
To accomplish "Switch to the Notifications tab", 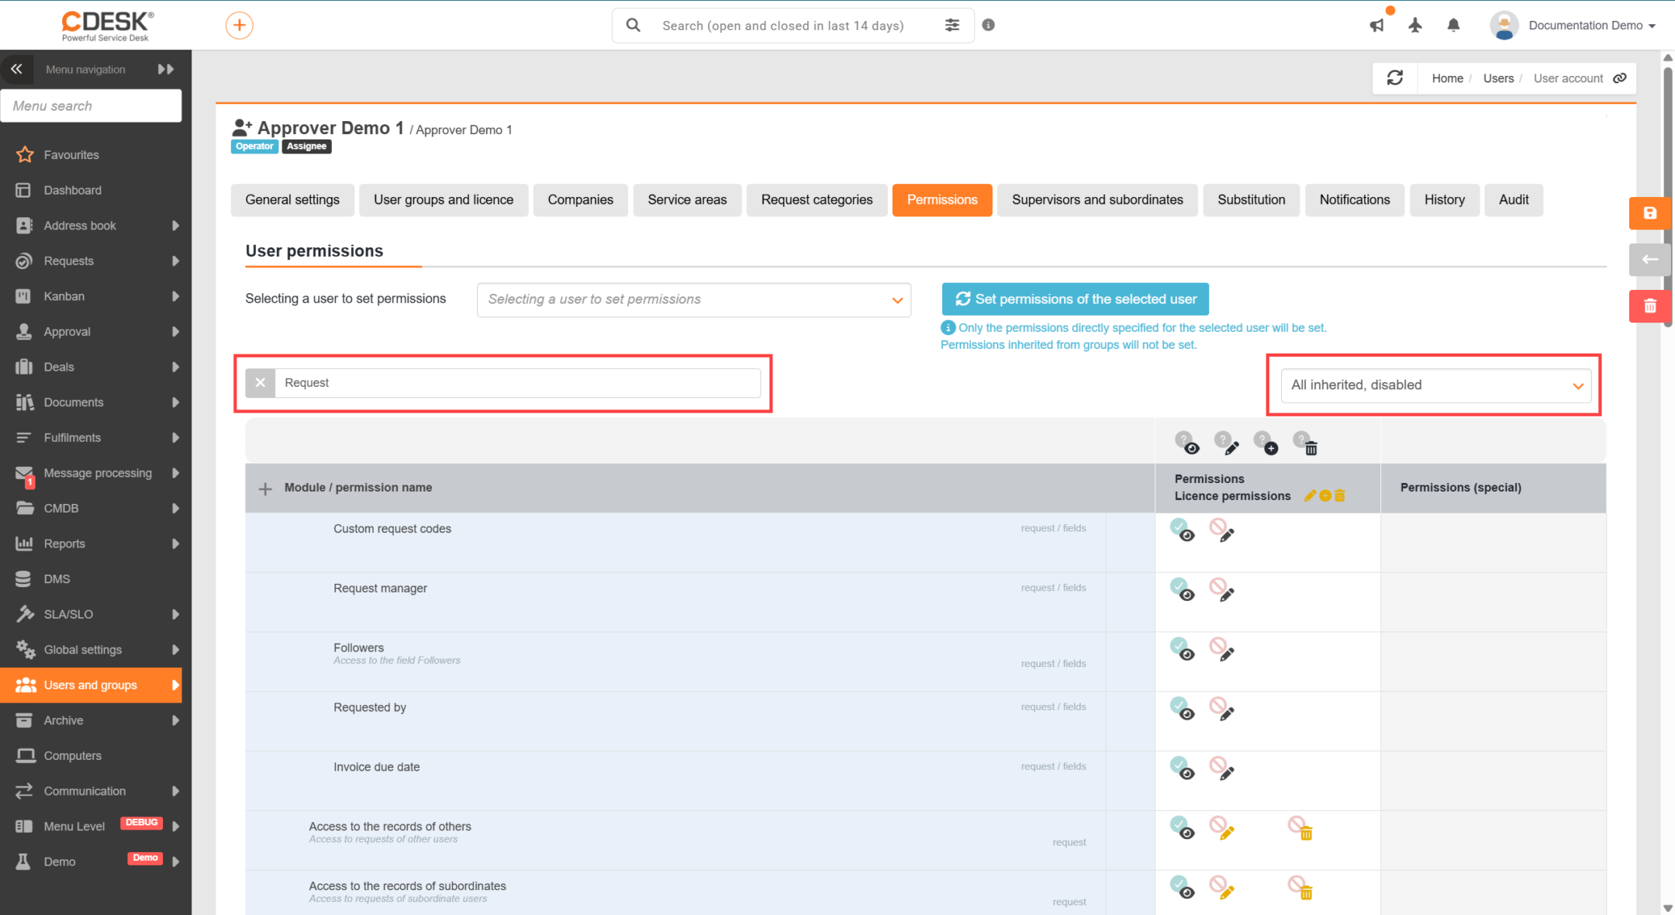I will point(1354,199).
